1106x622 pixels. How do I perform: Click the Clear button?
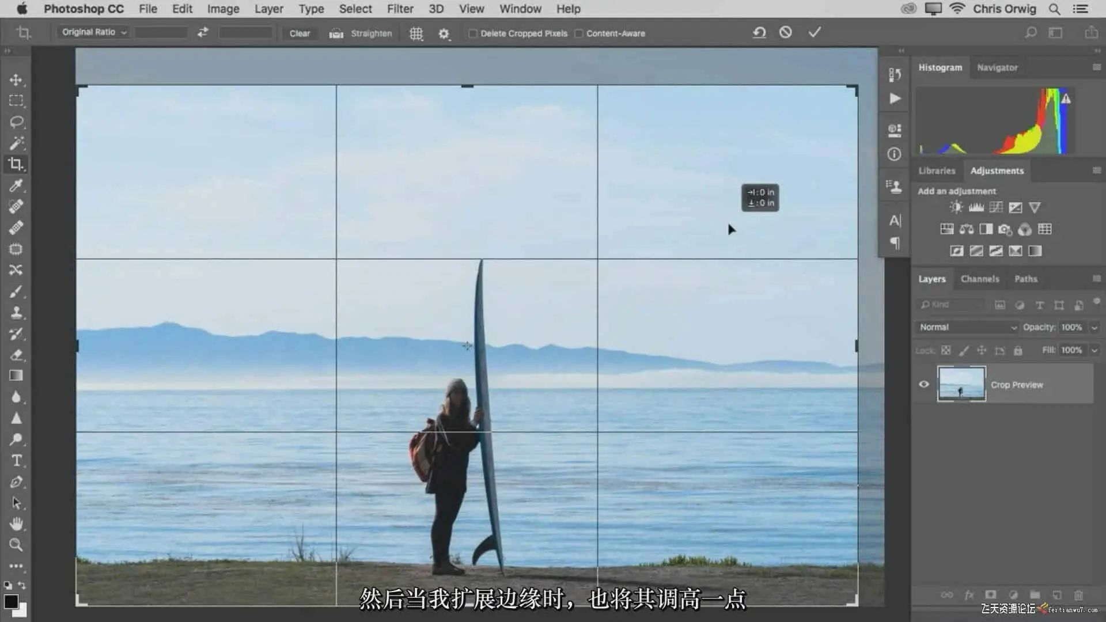tap(300, 33)
